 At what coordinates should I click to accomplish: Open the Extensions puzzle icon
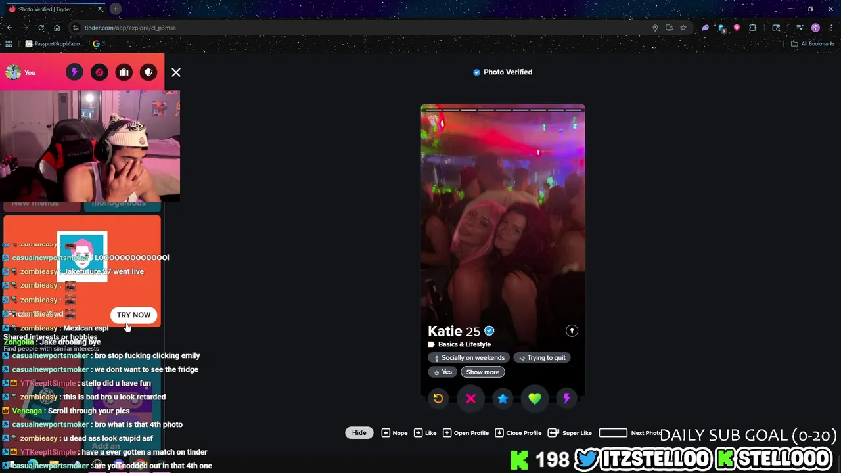pos(752,28)
